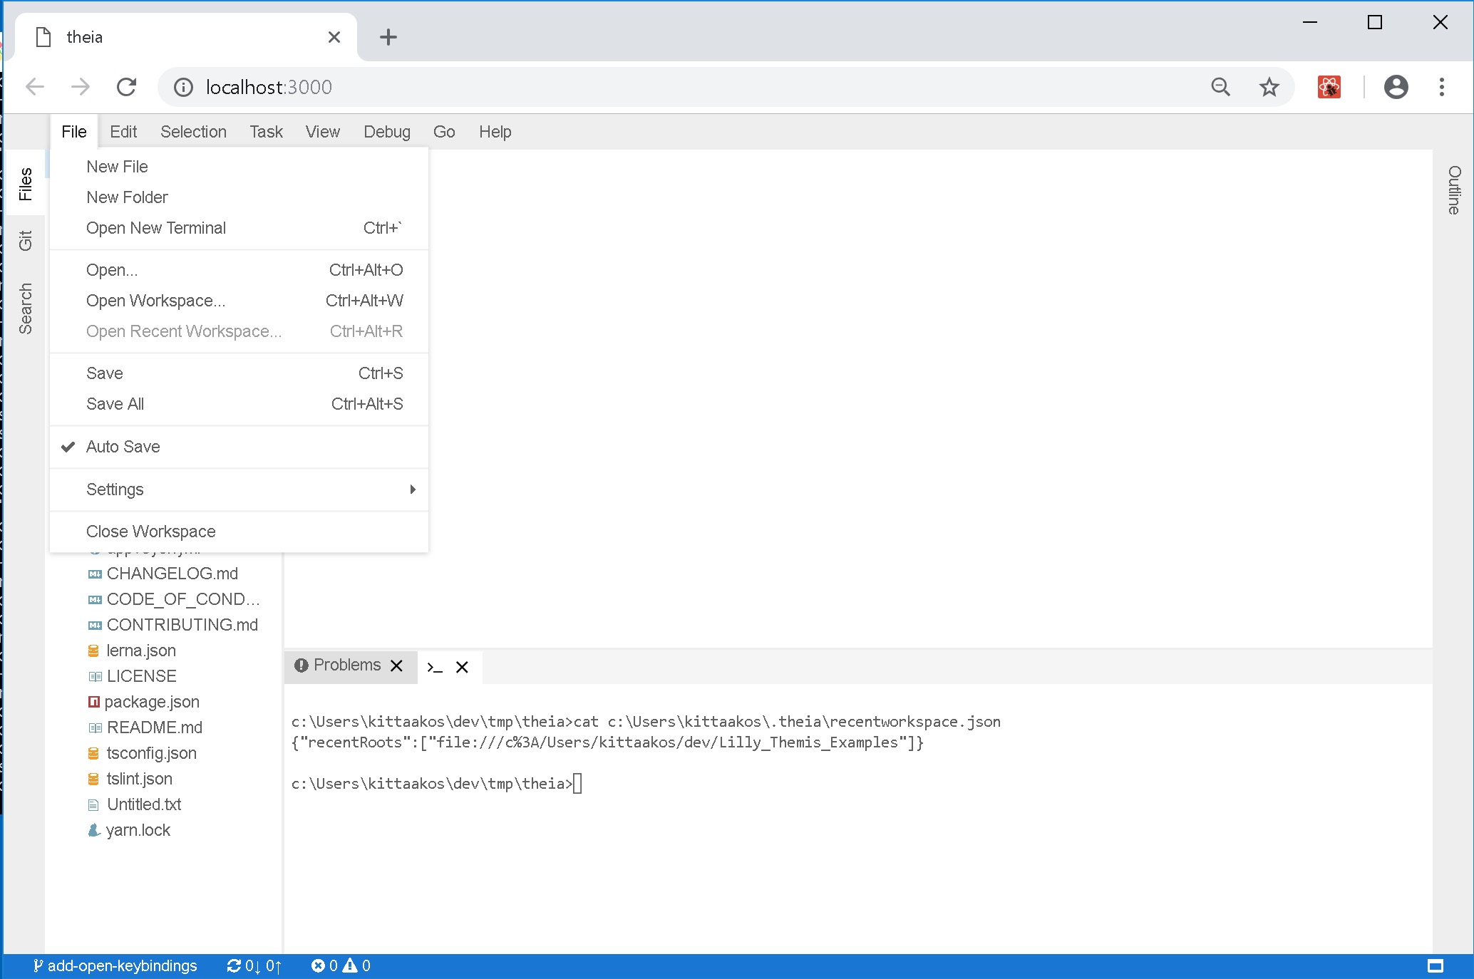Open the Files panel from the left sidebar

(26, 182)
